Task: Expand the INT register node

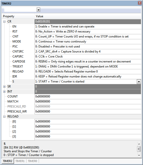Action: point(4,91)
